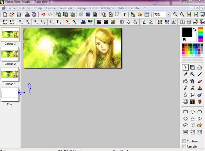Choose the diamond selection shape
This screenshot has height=151, width=205.
click(186, 118)
